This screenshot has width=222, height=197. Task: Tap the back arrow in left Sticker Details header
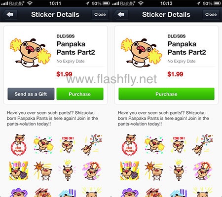[10, 15]
